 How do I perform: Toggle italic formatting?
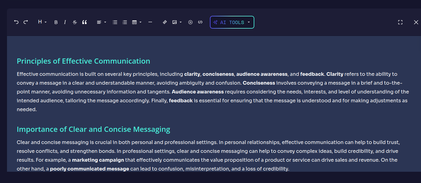(65, 22)
